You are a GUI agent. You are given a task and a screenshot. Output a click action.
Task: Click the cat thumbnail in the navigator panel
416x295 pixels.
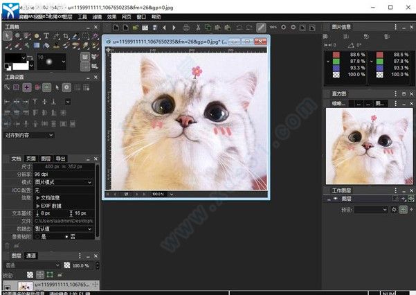(x=370, y=146)
